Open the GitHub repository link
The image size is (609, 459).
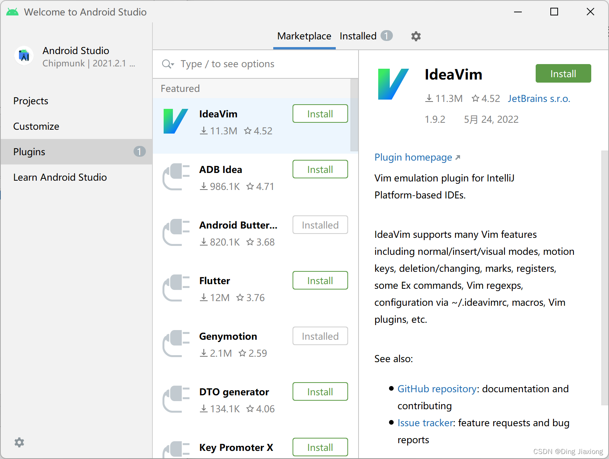coord(437,389)
